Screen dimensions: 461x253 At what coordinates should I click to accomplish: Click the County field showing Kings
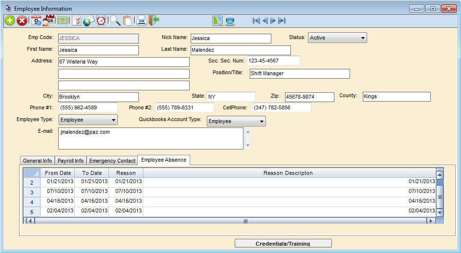[x=396, y=97]
